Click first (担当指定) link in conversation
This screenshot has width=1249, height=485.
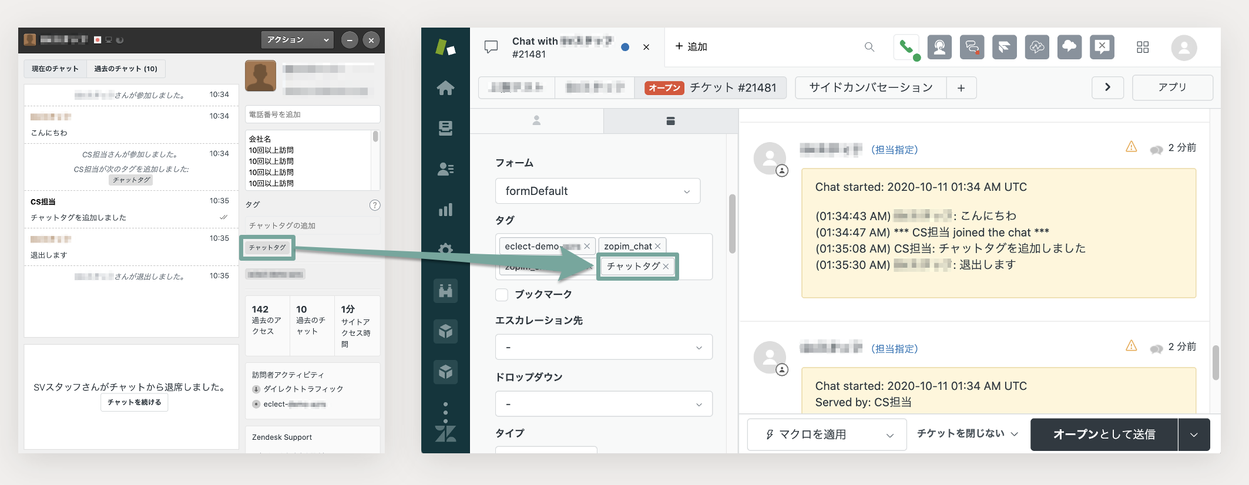click(x=894, y=150)
